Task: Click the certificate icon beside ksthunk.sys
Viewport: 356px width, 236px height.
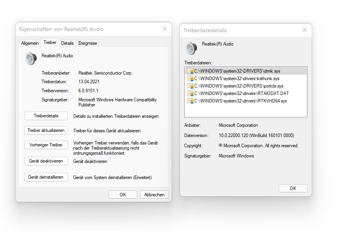Action: tap(190, 79)
